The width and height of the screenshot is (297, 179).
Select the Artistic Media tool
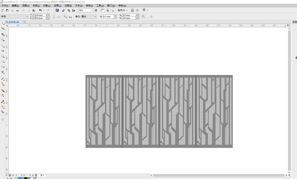tap(2, 51)
